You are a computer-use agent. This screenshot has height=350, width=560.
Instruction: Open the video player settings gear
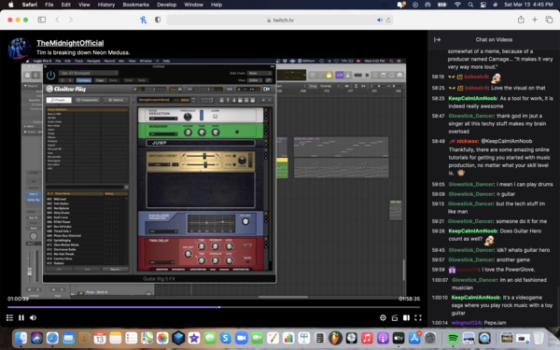click(x=383, y=317)
